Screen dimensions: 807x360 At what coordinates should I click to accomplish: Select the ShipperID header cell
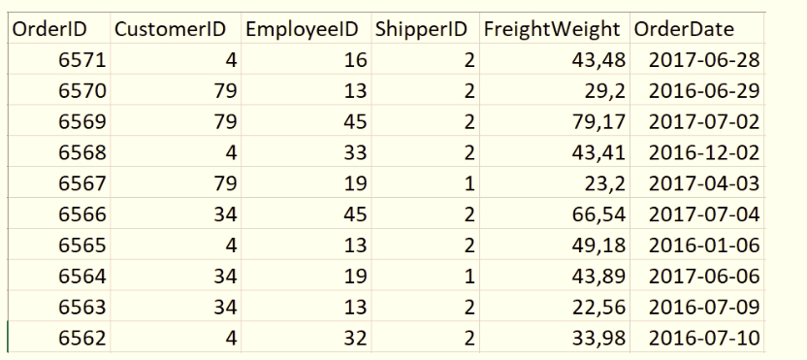tap(425, 29)
